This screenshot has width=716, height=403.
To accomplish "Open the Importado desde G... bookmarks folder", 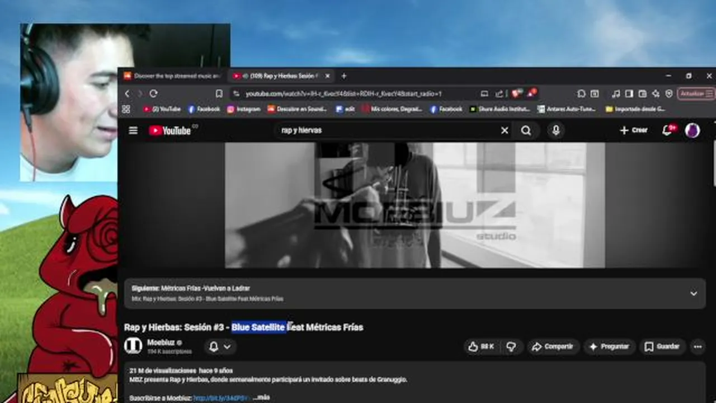I will (x=635, y=109).
